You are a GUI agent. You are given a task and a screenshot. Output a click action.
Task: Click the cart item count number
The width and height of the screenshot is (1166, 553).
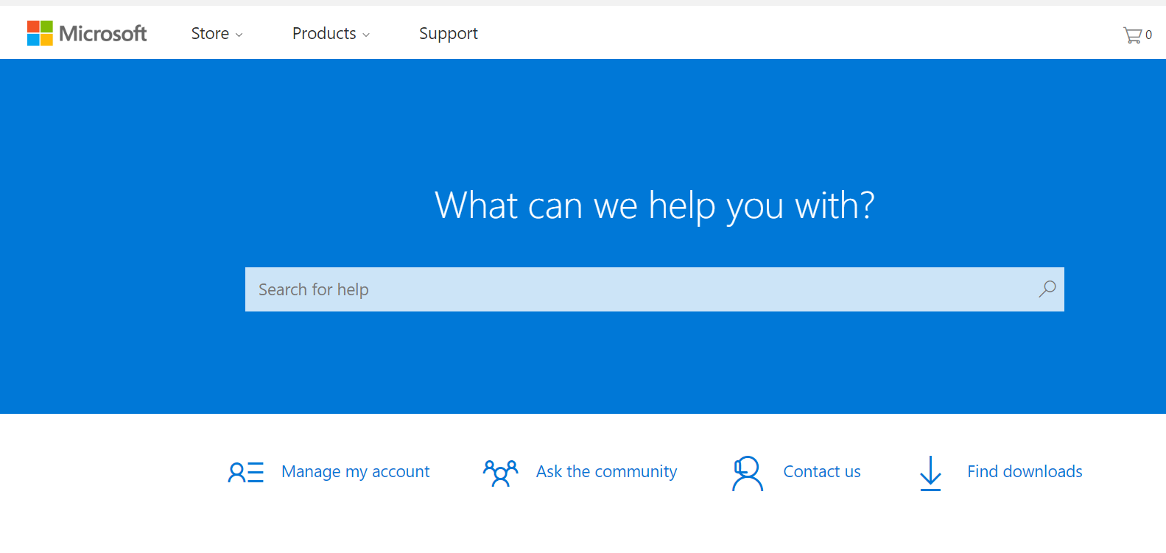point(1148,35)
